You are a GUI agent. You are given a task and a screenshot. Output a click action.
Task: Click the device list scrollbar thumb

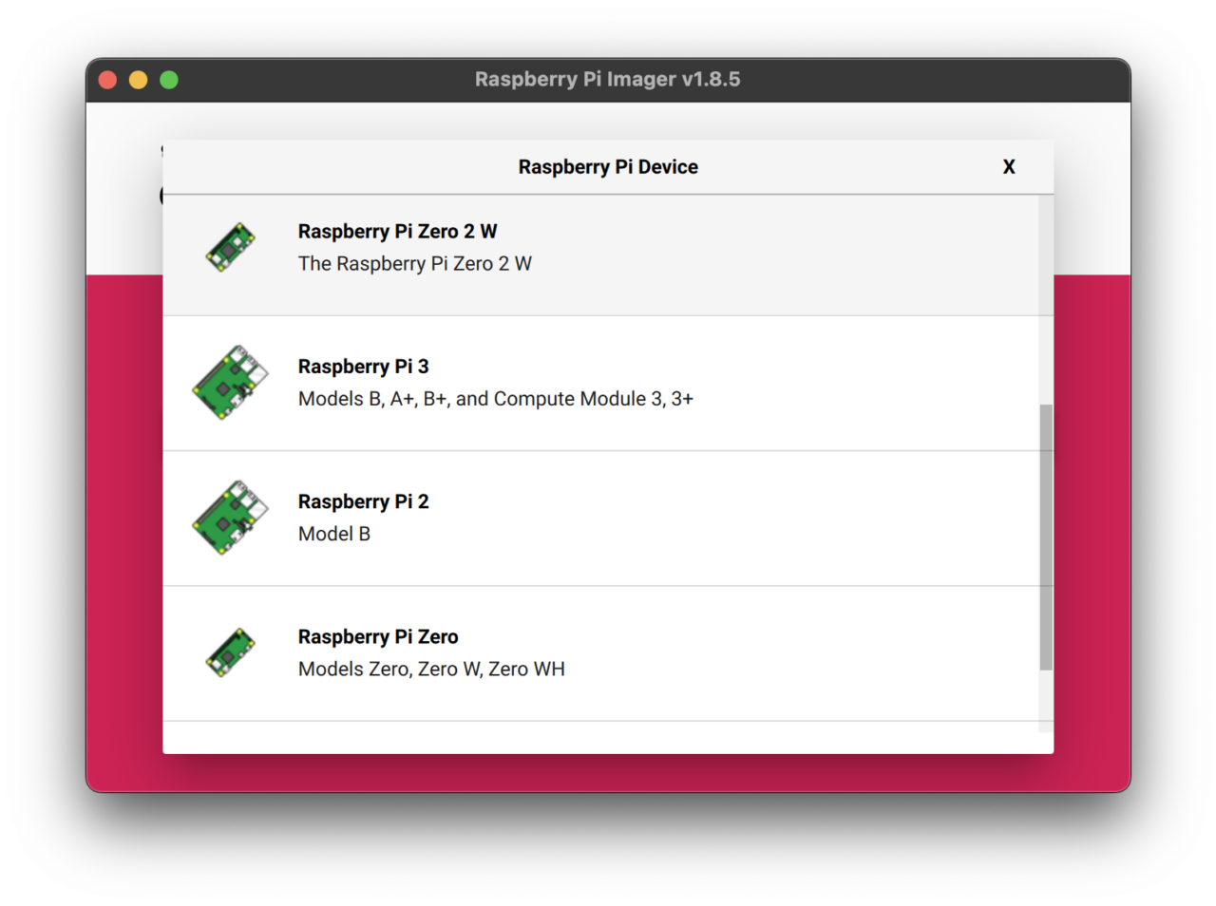point(1046,537)
